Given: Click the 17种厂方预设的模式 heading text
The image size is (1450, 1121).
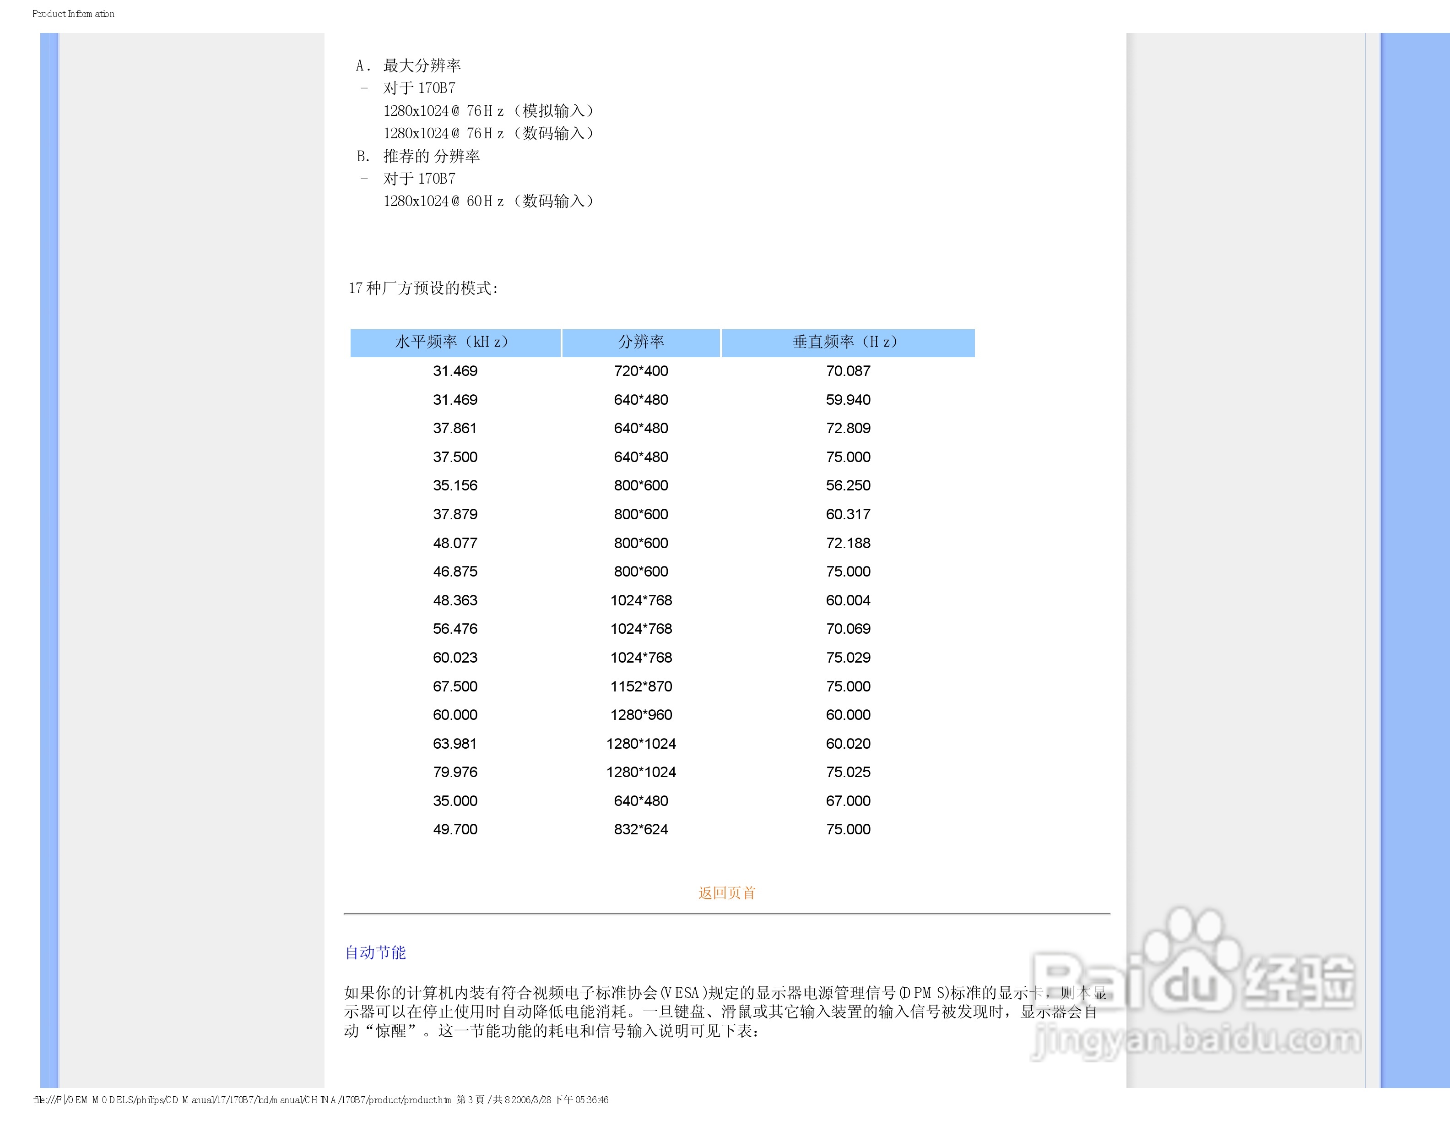Looking at the screenshot, I should coord(423,288).
